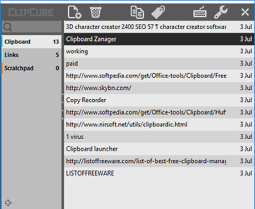Screen dimensions: 255x209
Task: Click the http://www.skybn.com/ entry
Action: [x=159, y=88]
